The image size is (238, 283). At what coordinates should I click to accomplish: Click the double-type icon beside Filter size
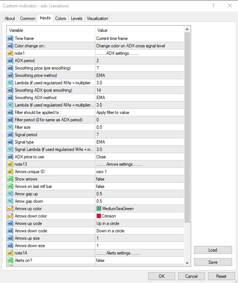click(10, 127)
